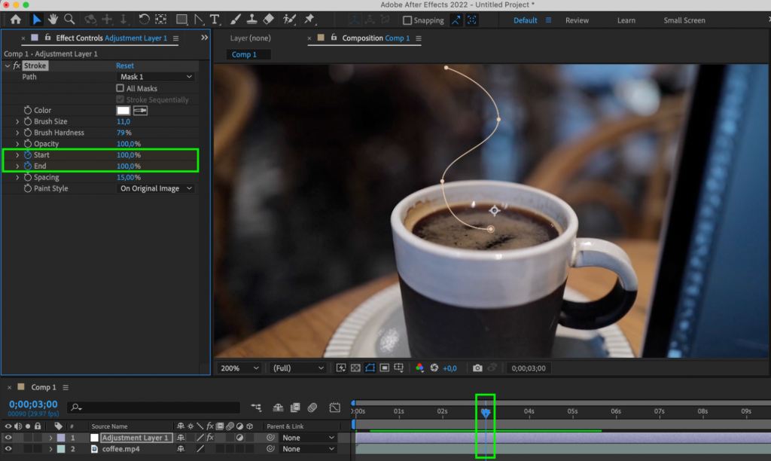Click the white Color swatch of the Stroke

point(123,110)
